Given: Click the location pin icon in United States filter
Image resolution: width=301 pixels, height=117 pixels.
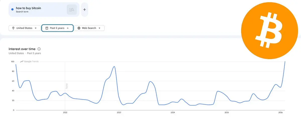Looking at the screenshot, I should [13, 28].
